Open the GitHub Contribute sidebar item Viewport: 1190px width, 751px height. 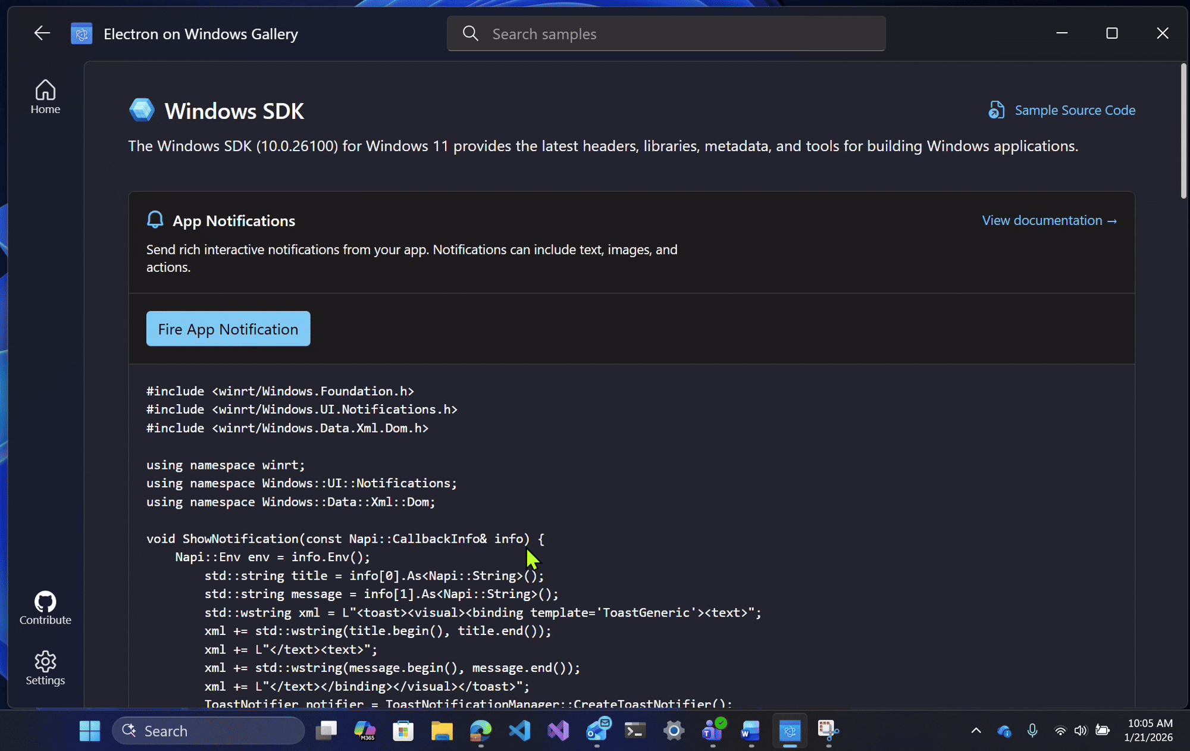click(45, 608)
